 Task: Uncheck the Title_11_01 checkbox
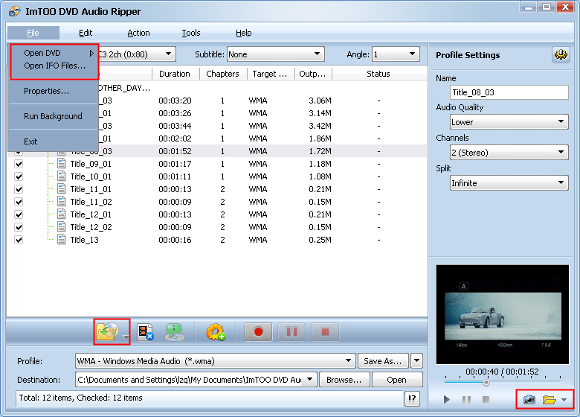(x=19, y=189)
